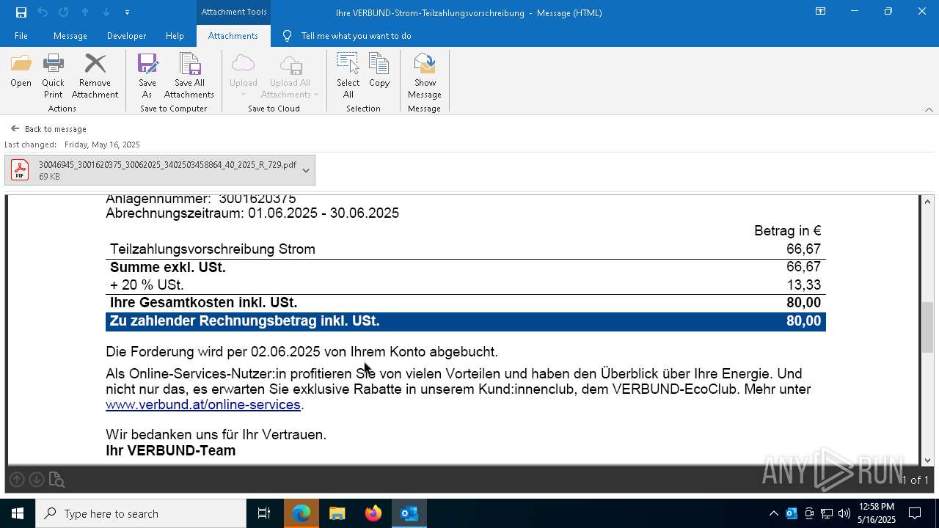939x528 pixels.
Task: Click the preview scrollbar up arrow
Action: pyautogui.click(x=927, y=202)
